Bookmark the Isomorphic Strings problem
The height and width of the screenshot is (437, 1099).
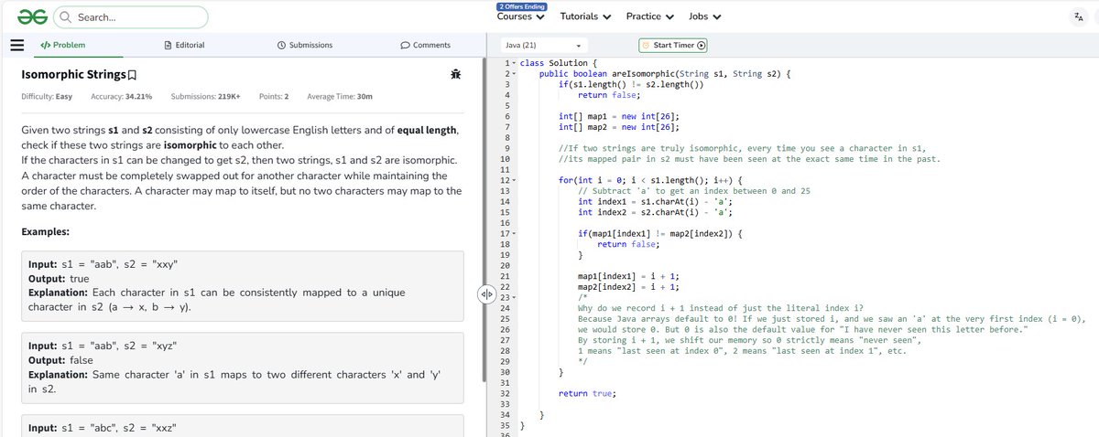pos(133,75)
